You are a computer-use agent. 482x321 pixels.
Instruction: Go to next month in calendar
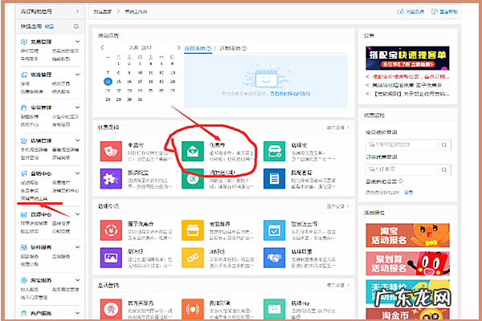tap(178, 47)
